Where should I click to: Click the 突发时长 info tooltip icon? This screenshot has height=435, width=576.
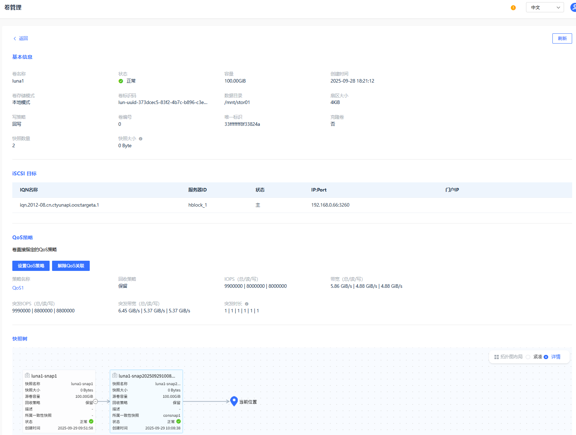click(x=247, y=304)
